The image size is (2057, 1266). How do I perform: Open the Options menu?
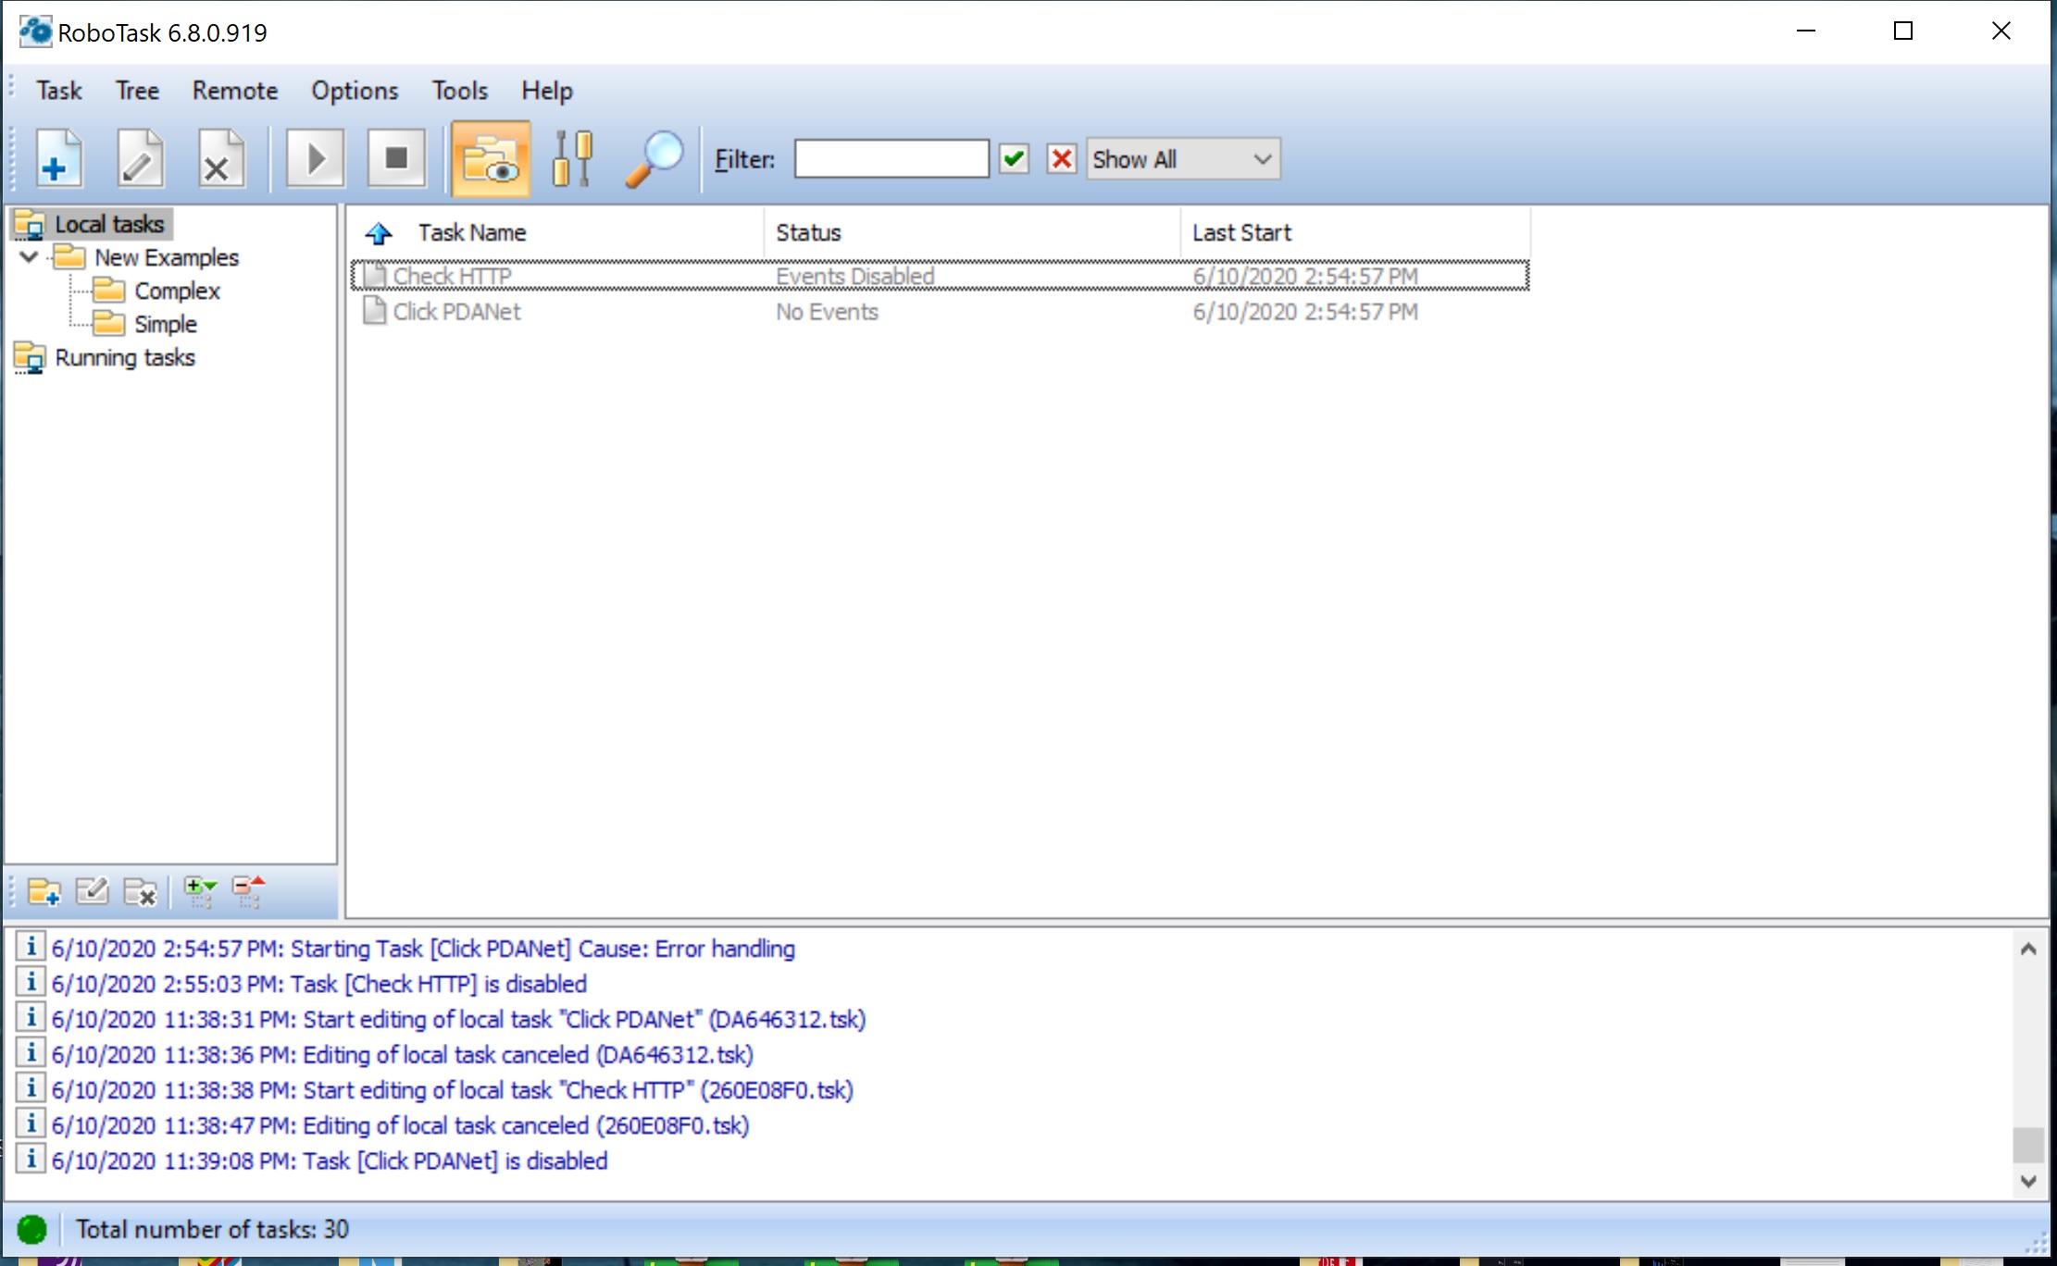coord(355,91)
